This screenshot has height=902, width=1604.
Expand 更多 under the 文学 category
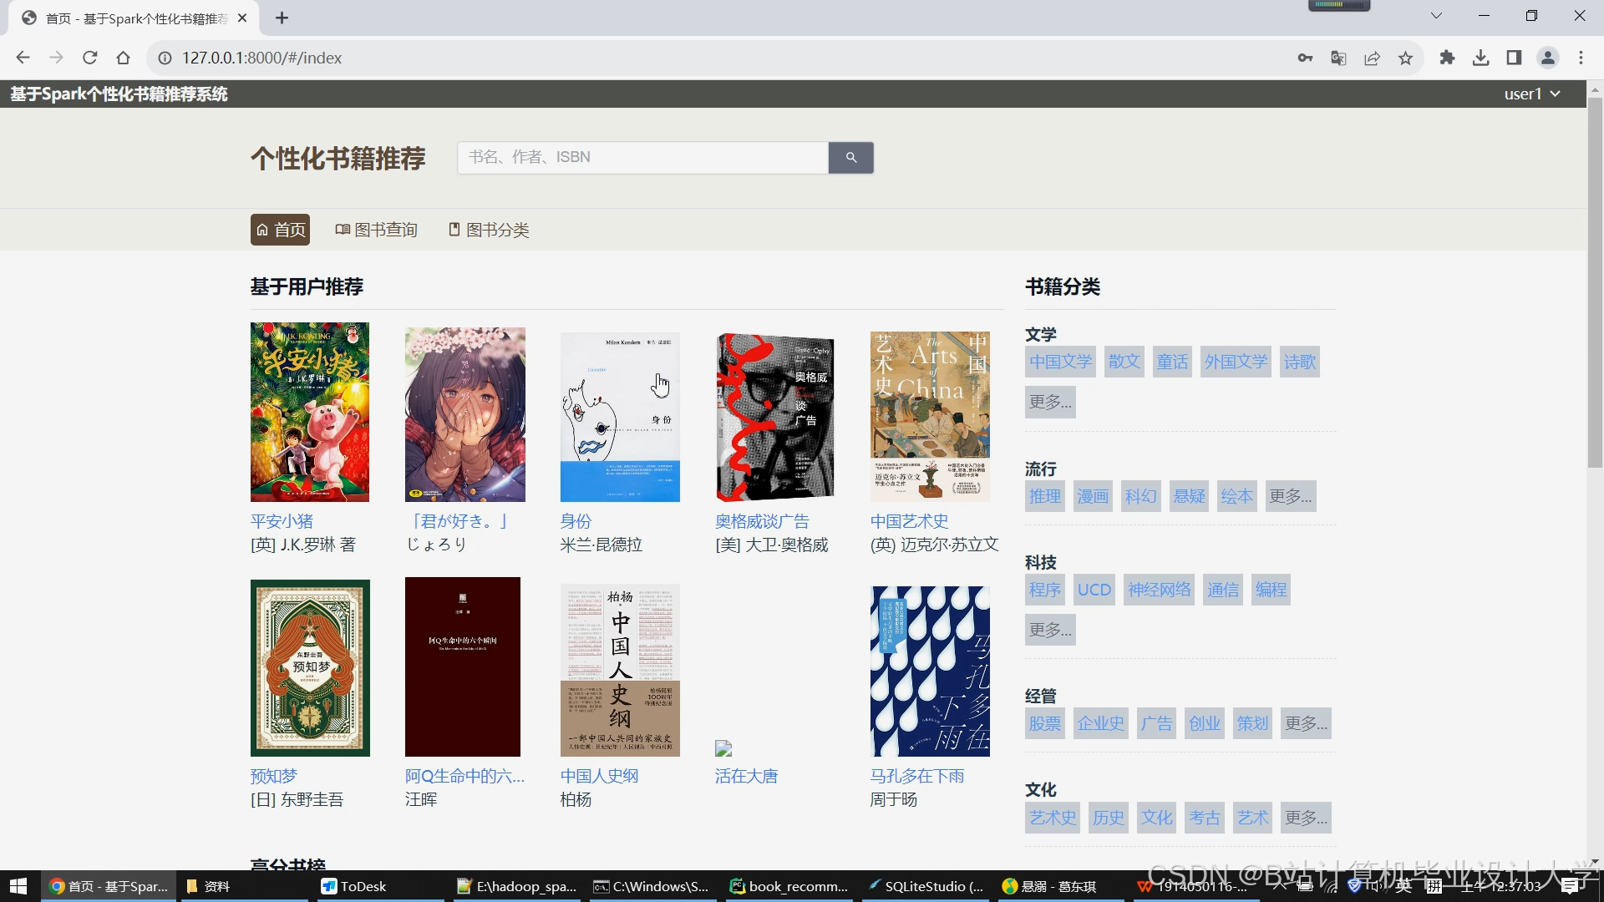coord(1050,402)
